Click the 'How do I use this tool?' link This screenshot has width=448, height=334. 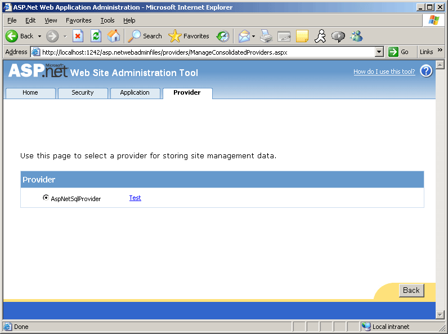coord(384,72)
